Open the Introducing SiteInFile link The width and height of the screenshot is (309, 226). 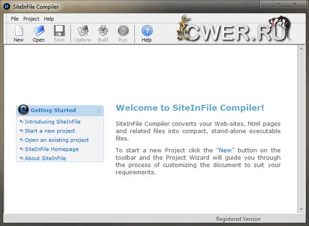click(53, 122)
